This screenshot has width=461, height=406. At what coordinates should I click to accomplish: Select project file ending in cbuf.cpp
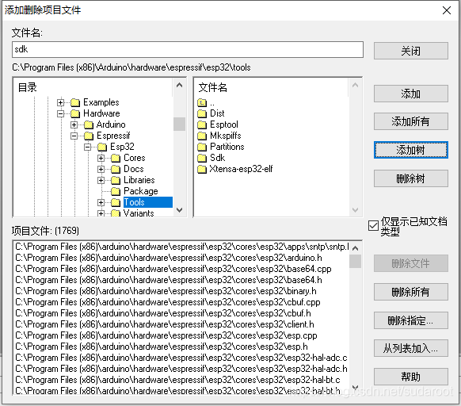(x=168, y=302)
